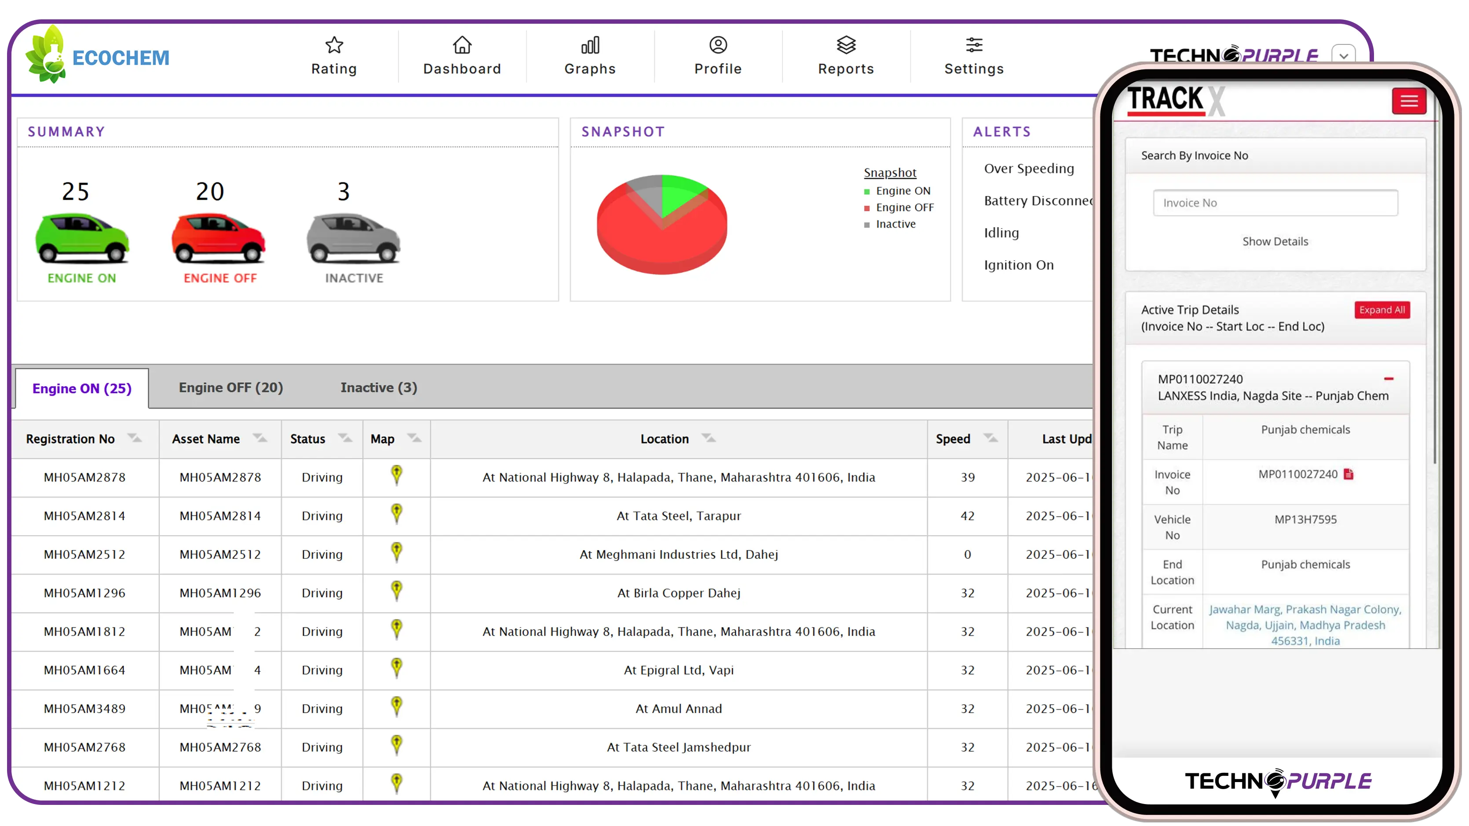The width and height of the screenshot is (1469, 826).
Task: Sort the Registration No column
Action: [x=135, y=438]
